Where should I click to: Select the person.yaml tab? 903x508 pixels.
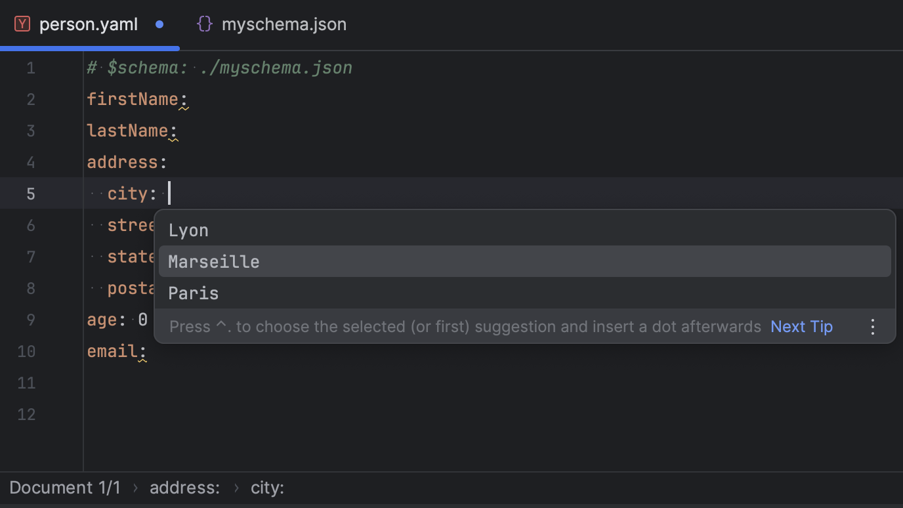pyautogui.click(x=89, y=24)
